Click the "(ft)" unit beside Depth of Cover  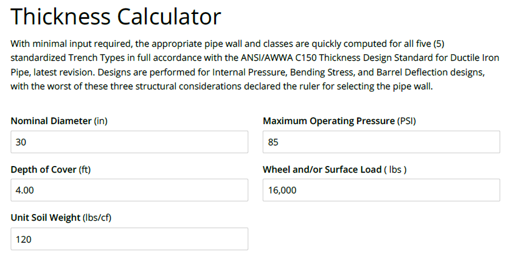click(85, 170)
